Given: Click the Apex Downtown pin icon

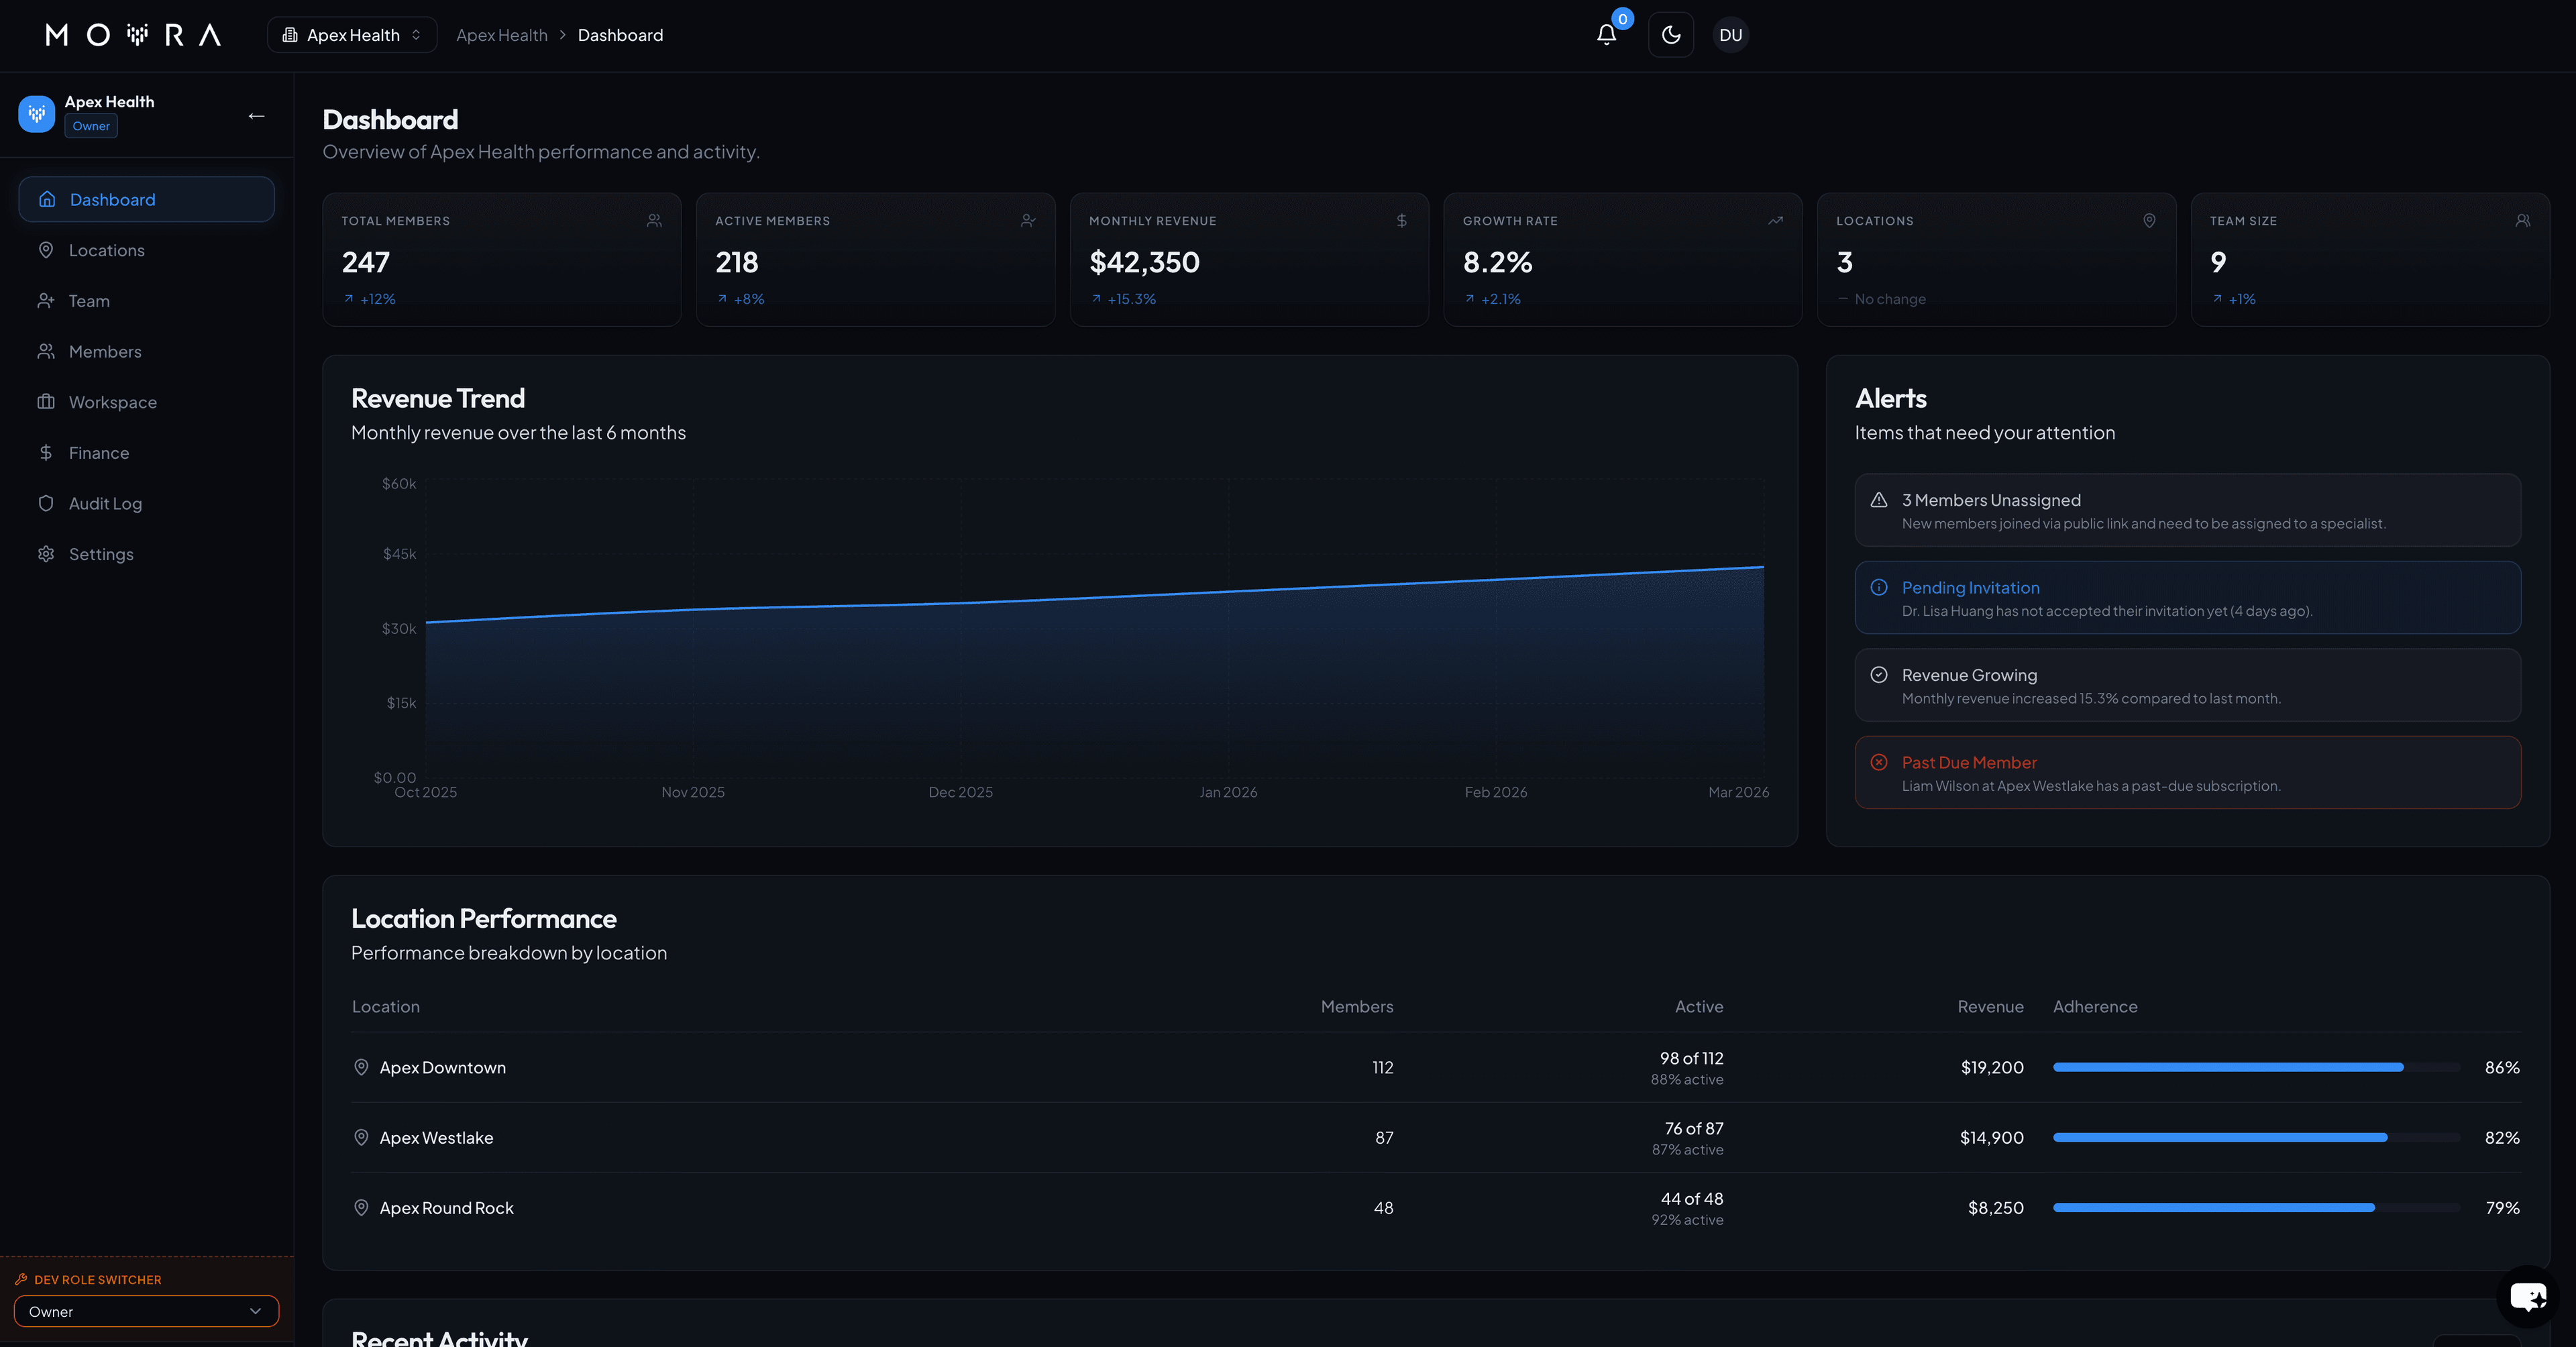Looking at the screenshot, I should pyautogui.click(x=361, y=1067).
